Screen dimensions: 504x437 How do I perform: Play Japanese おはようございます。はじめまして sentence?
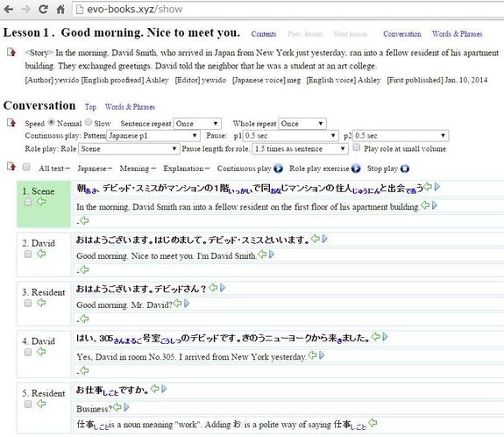pyautogui.click(x=325, y=239)
